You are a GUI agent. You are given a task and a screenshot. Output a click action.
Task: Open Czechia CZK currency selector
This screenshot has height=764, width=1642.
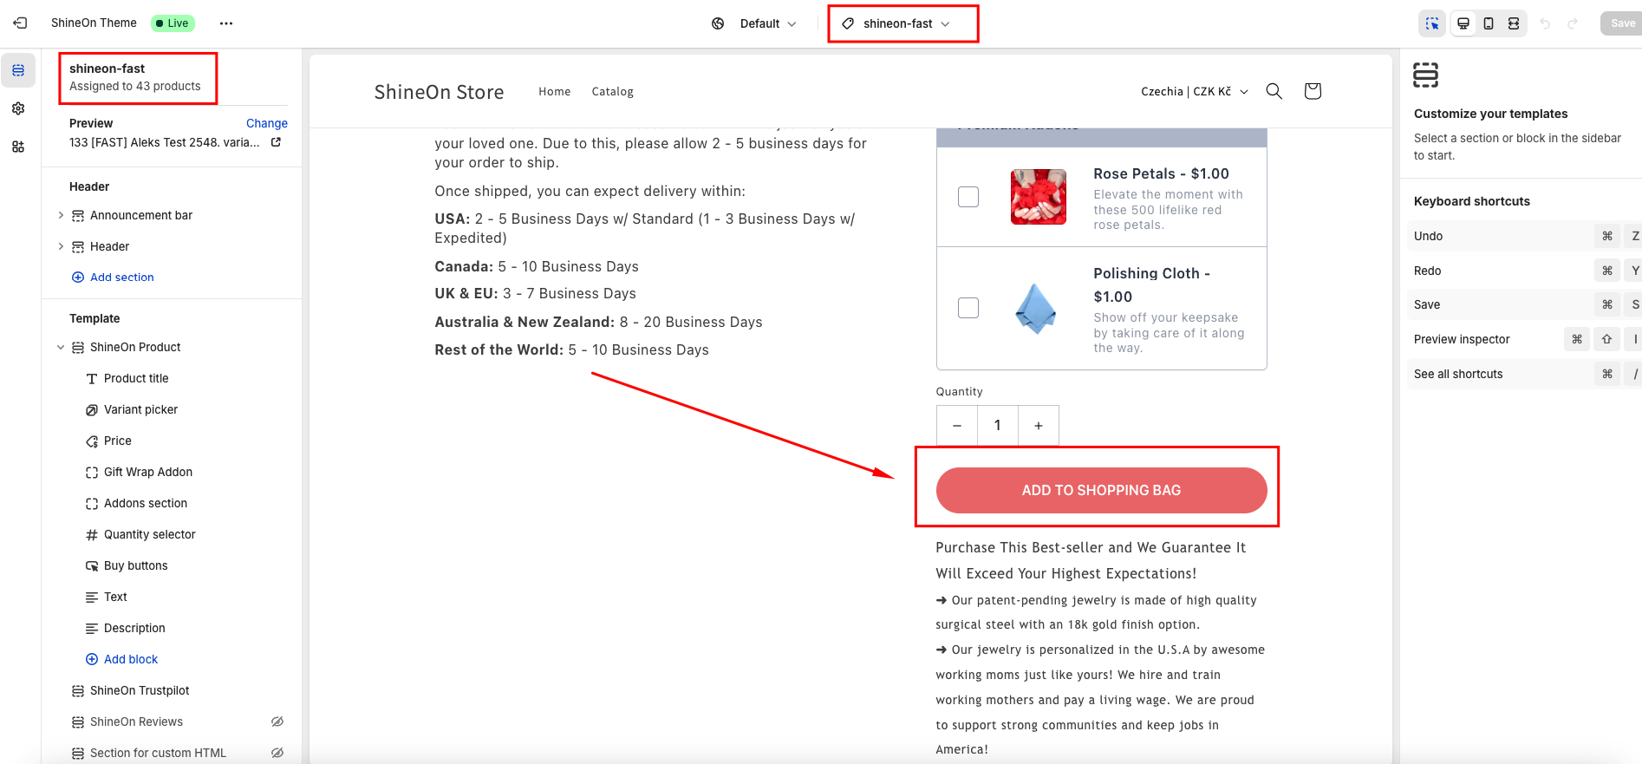pyautogui.click(x=1195, y=91)
